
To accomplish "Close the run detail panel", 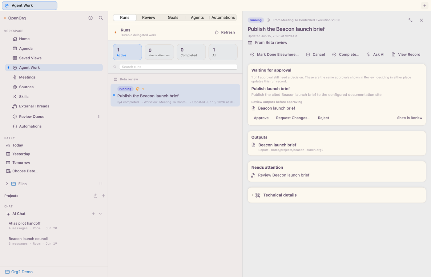I will pyautogui.click(x=421, y=20).
